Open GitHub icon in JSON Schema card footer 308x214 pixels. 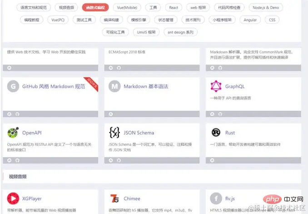[x=119, y=161]
